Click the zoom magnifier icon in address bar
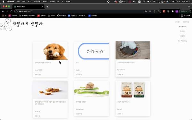Image resolution: width=192 pixels, height=120 pixels. (x=150, y=11)
